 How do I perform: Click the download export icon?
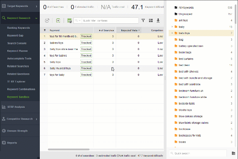pos(158,20)
